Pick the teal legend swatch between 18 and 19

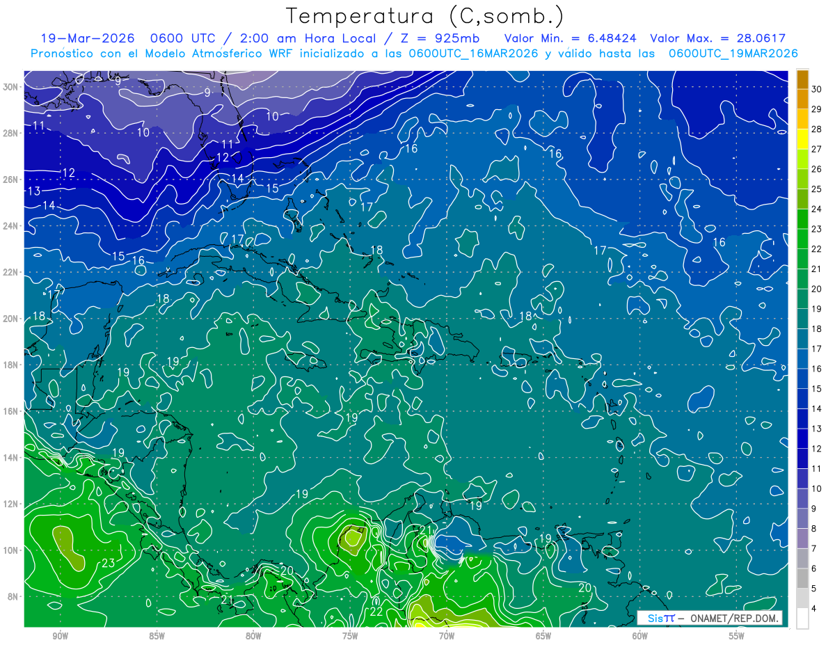coord(802,319)
